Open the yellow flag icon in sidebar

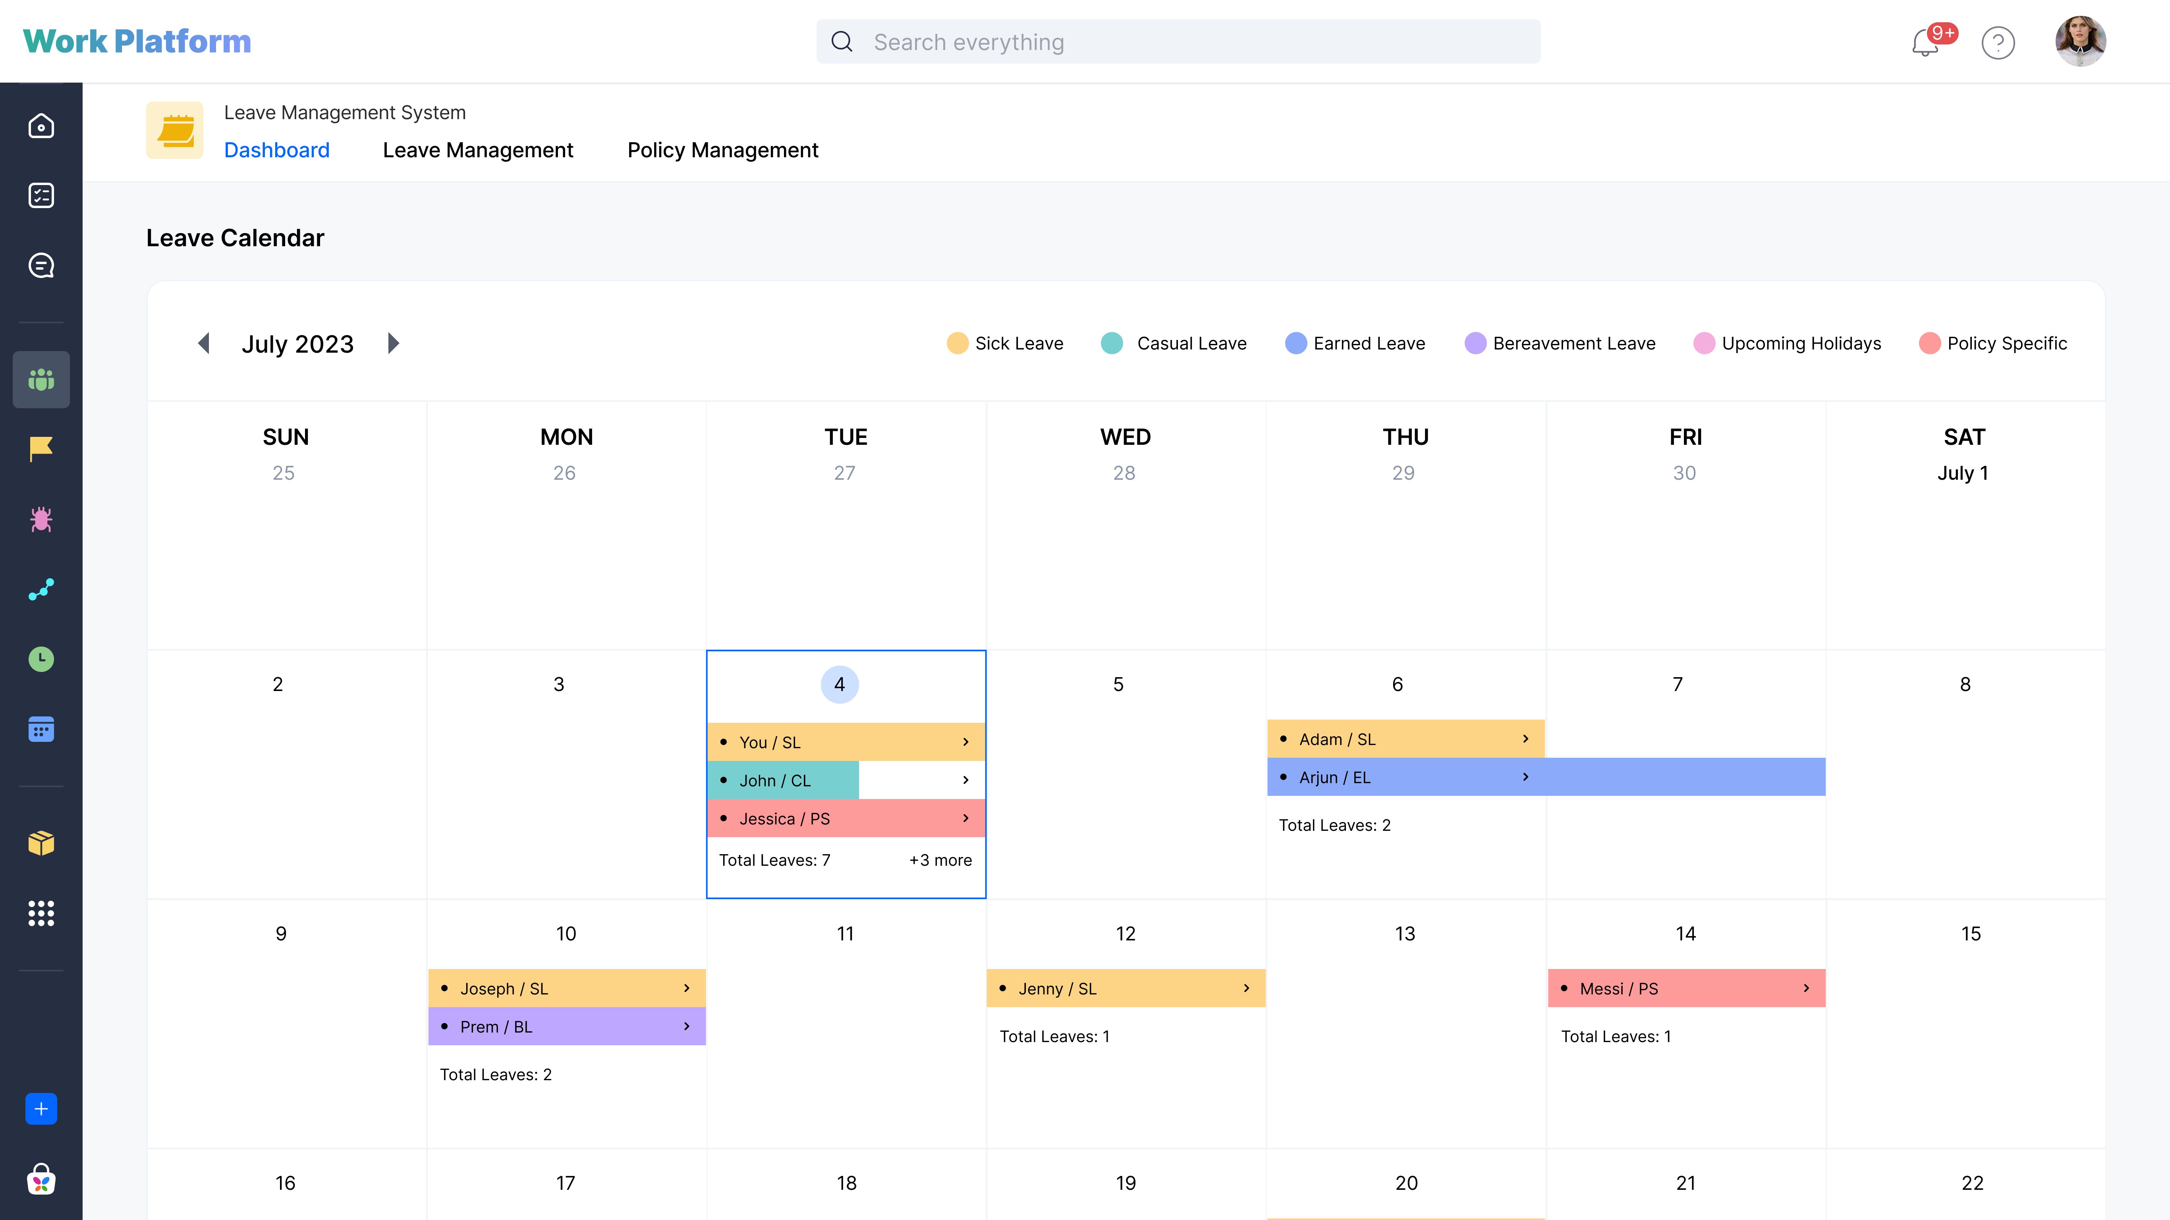(41, 449)
